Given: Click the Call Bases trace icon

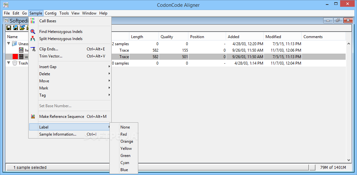Looking at the screenshot, I should 33,21.
